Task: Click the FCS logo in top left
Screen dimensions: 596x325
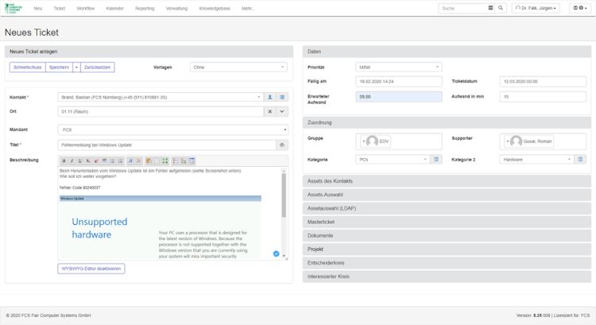Action: 14,9
